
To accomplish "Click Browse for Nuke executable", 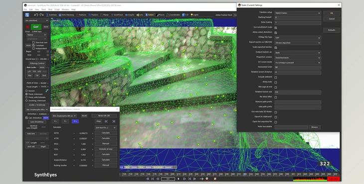I will tap(315, 127).
